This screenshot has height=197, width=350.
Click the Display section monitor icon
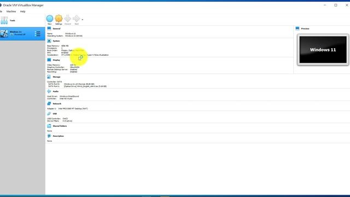click(x=49, y=60)
